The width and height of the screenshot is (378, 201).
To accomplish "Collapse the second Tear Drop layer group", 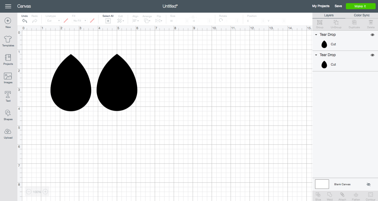I will click(x=316, y=55).
